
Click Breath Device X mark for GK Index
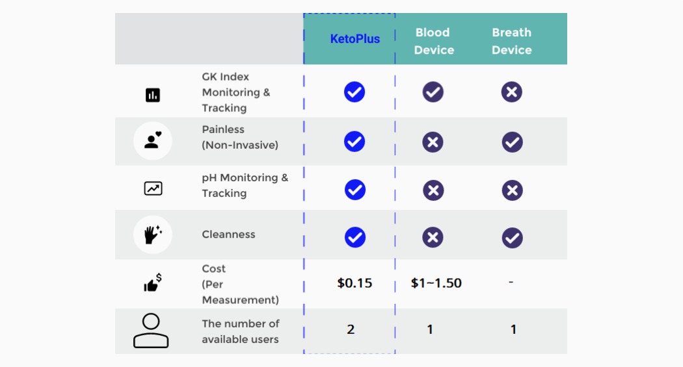(x=512, y=92)
